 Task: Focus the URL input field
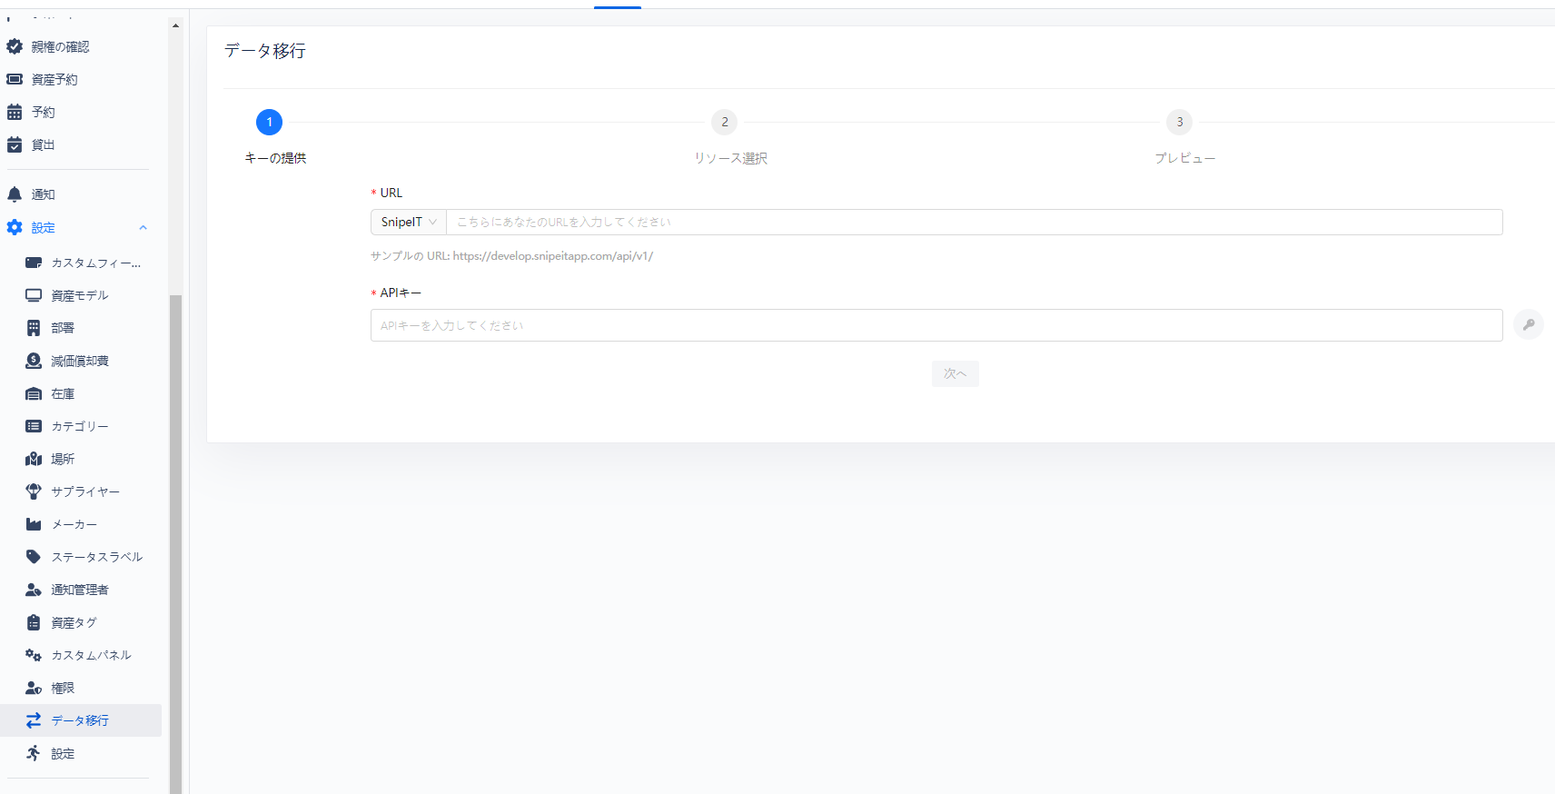(x=975, y=222)
